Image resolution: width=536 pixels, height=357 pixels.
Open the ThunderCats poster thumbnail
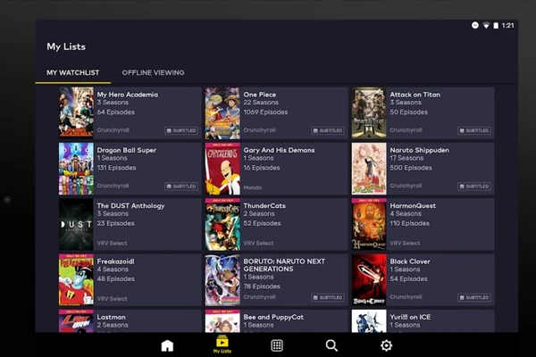click(222, 224)
